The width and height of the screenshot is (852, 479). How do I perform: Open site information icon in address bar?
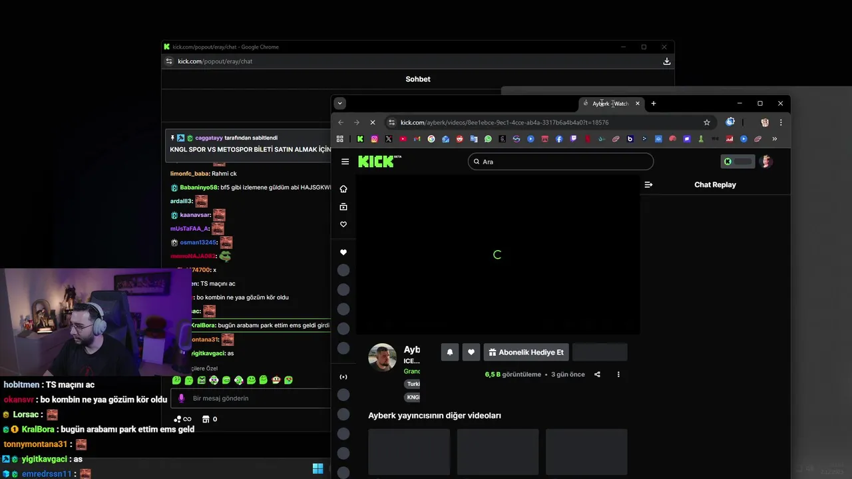tap(391, 122)
